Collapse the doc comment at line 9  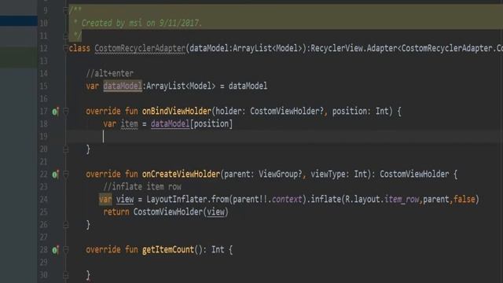tap(66, 11)
